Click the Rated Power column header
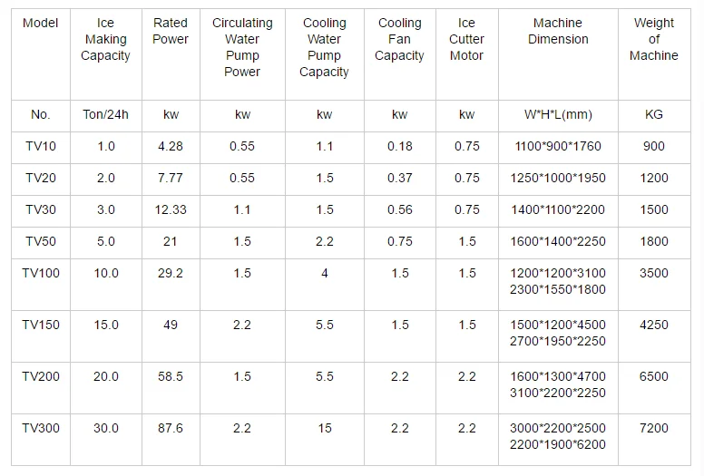 tap(171, 31)
